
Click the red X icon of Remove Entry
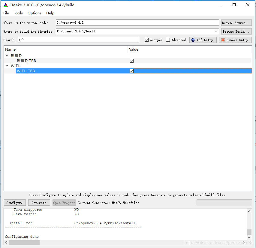223,40
